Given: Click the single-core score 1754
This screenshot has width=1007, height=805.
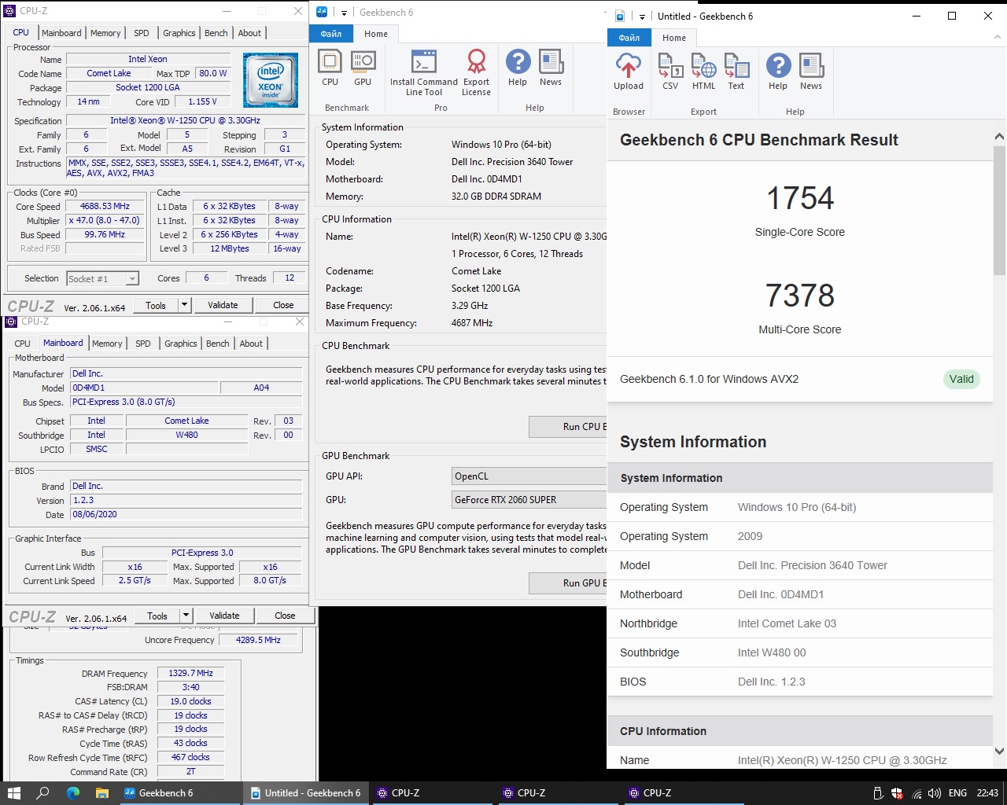Looking at the screenshot, I should coord(800,198).
